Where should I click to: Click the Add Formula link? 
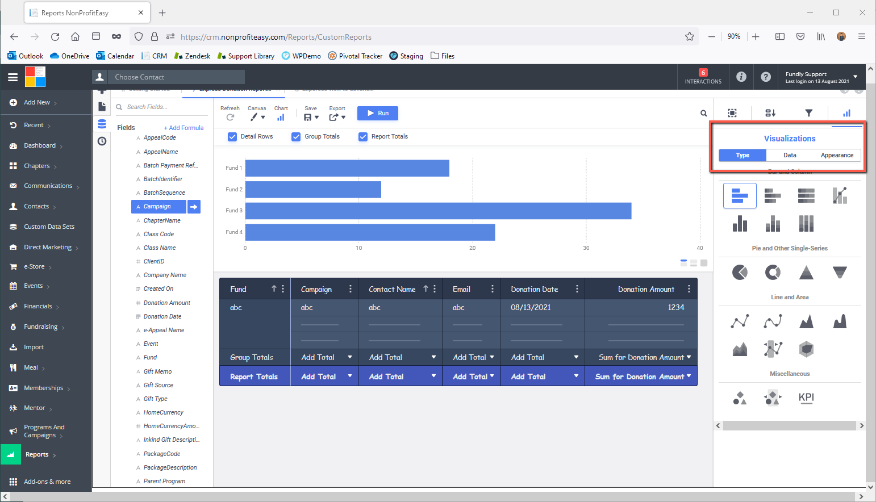(183, 128)
